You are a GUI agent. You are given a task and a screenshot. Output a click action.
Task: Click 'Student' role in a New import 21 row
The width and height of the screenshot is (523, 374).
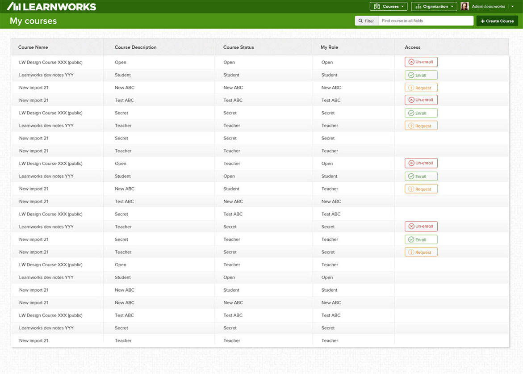point(329,290)
